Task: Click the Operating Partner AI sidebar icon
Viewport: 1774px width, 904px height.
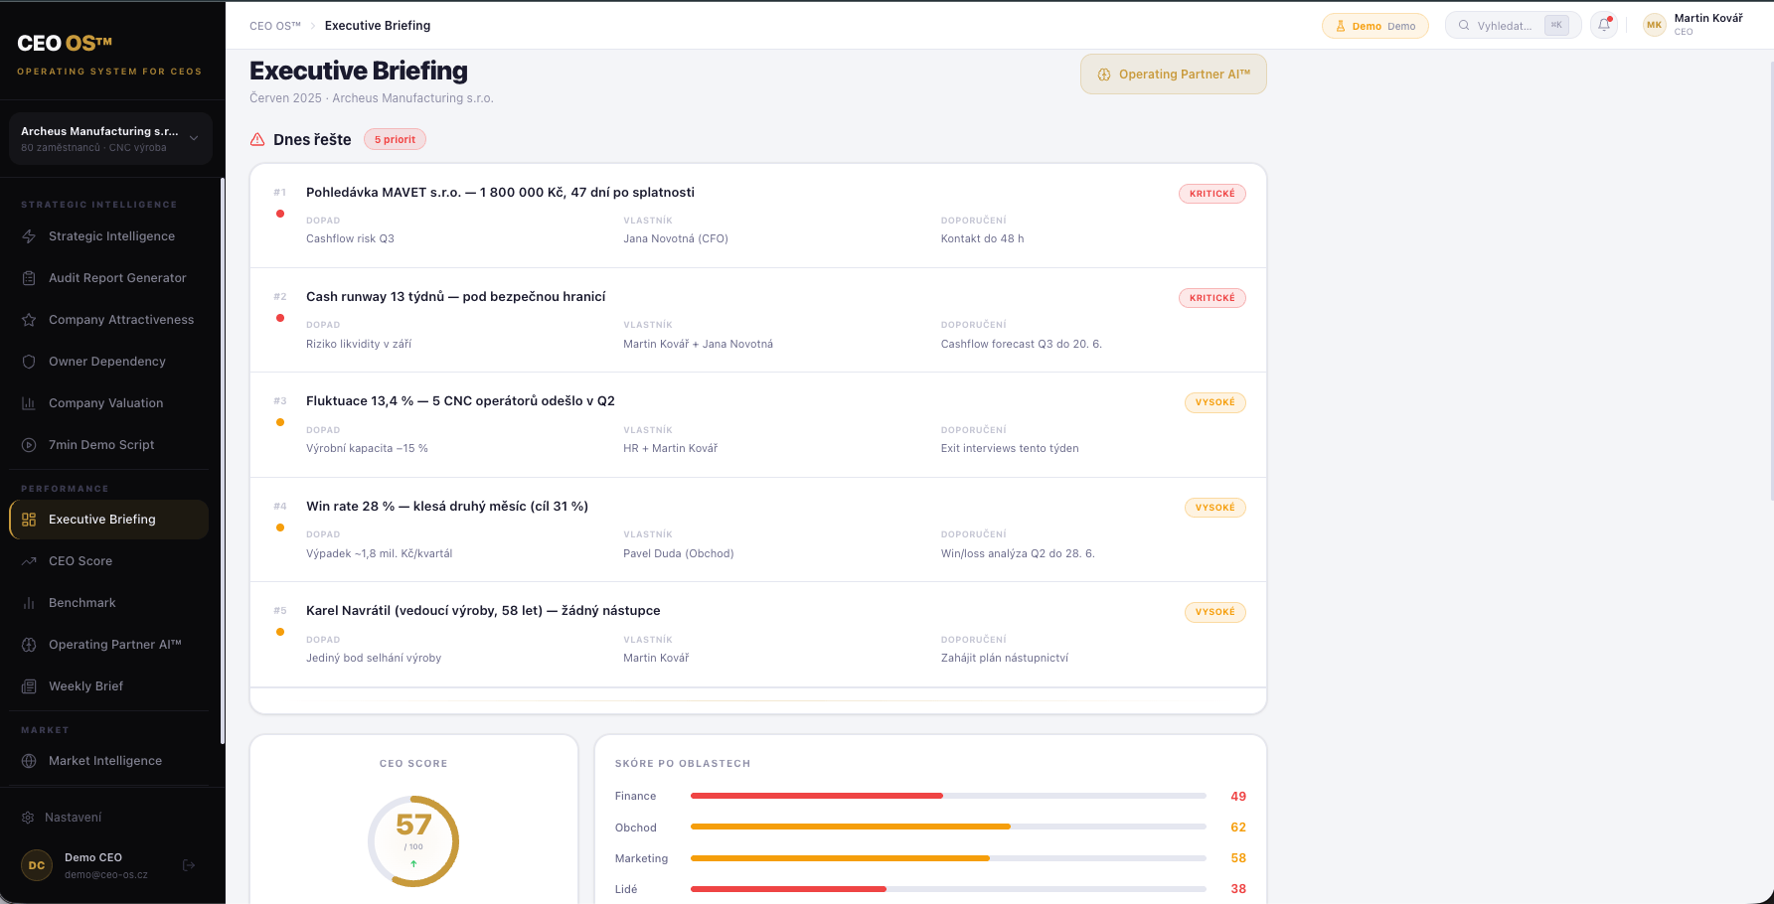Action: (x=29, y=645)
